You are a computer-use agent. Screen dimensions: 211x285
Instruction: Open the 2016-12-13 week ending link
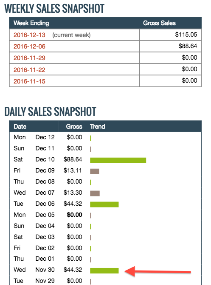point(29,35)
